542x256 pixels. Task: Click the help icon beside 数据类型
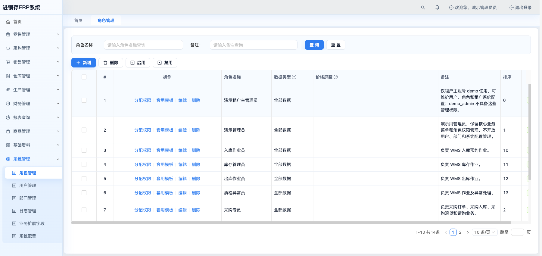(294, 77)
